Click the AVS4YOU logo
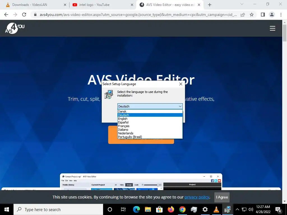287x215 pixels. coord(15,28)
